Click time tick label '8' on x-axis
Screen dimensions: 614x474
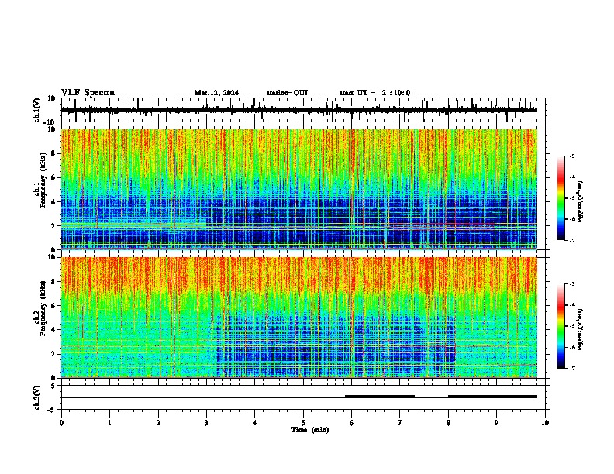coord(448,423)
